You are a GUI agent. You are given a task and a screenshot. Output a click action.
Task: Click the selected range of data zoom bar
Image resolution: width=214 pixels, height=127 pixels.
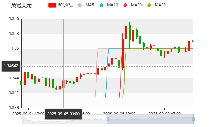pyautogui.click(x=150, y=119)
